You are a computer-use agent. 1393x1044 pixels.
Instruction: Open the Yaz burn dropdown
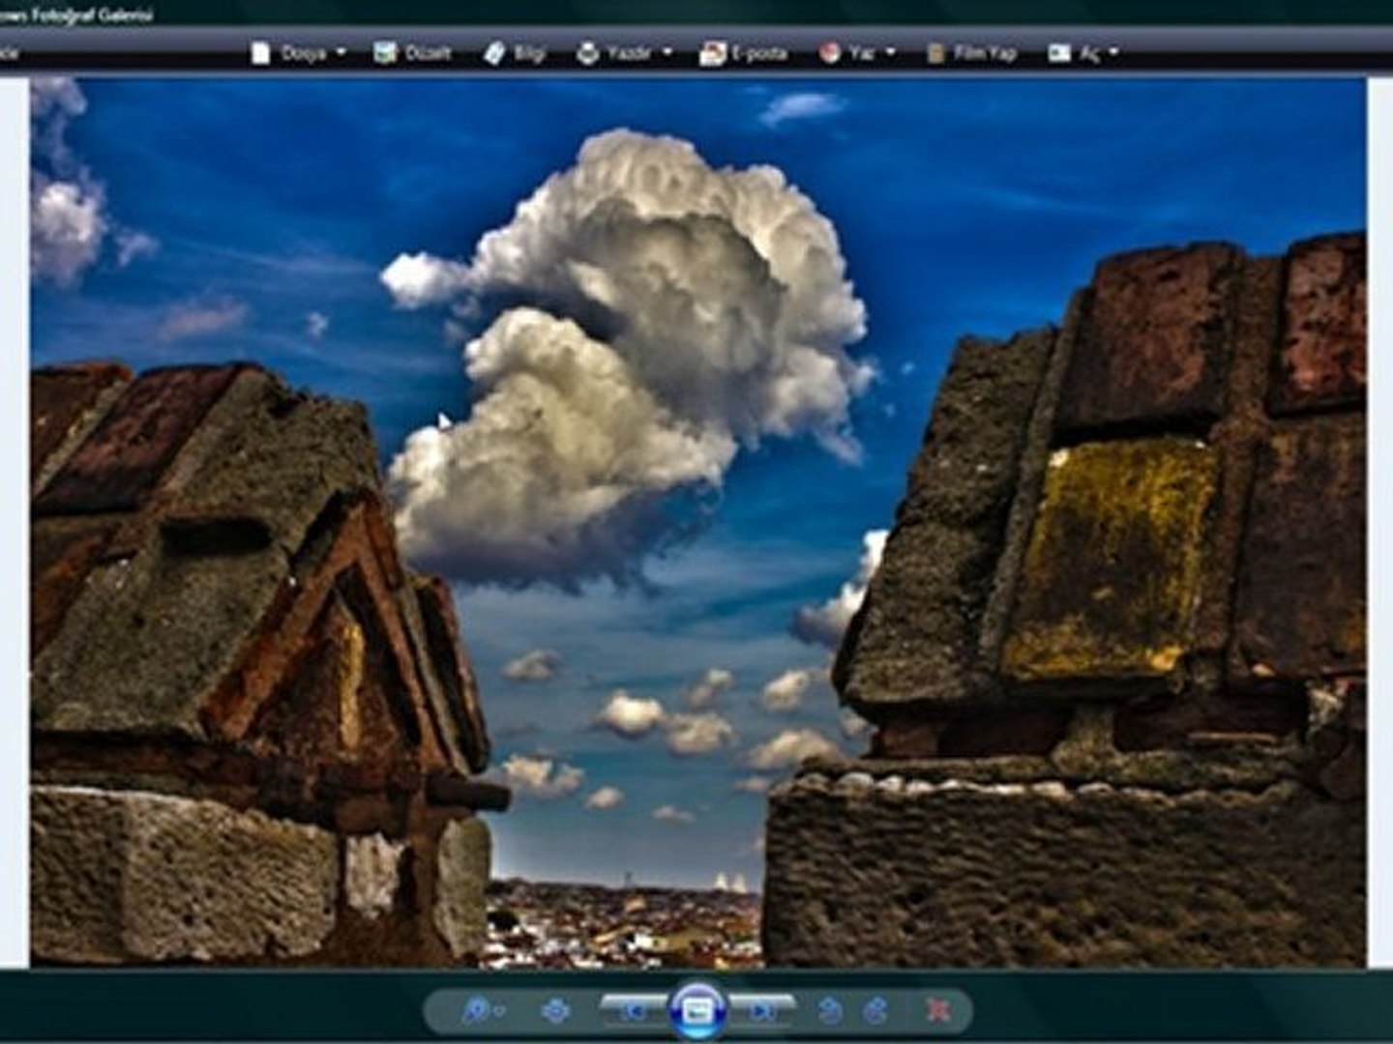pyautogui.click(x=857, y=53)
